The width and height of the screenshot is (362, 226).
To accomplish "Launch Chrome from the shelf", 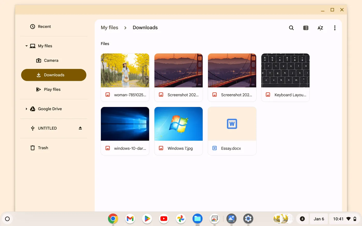I will click(x=113, y=219).
